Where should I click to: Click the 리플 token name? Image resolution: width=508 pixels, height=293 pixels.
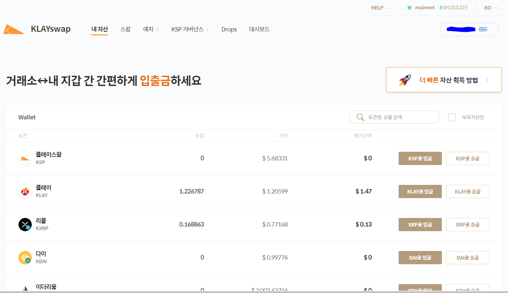[x=41, y=221]
